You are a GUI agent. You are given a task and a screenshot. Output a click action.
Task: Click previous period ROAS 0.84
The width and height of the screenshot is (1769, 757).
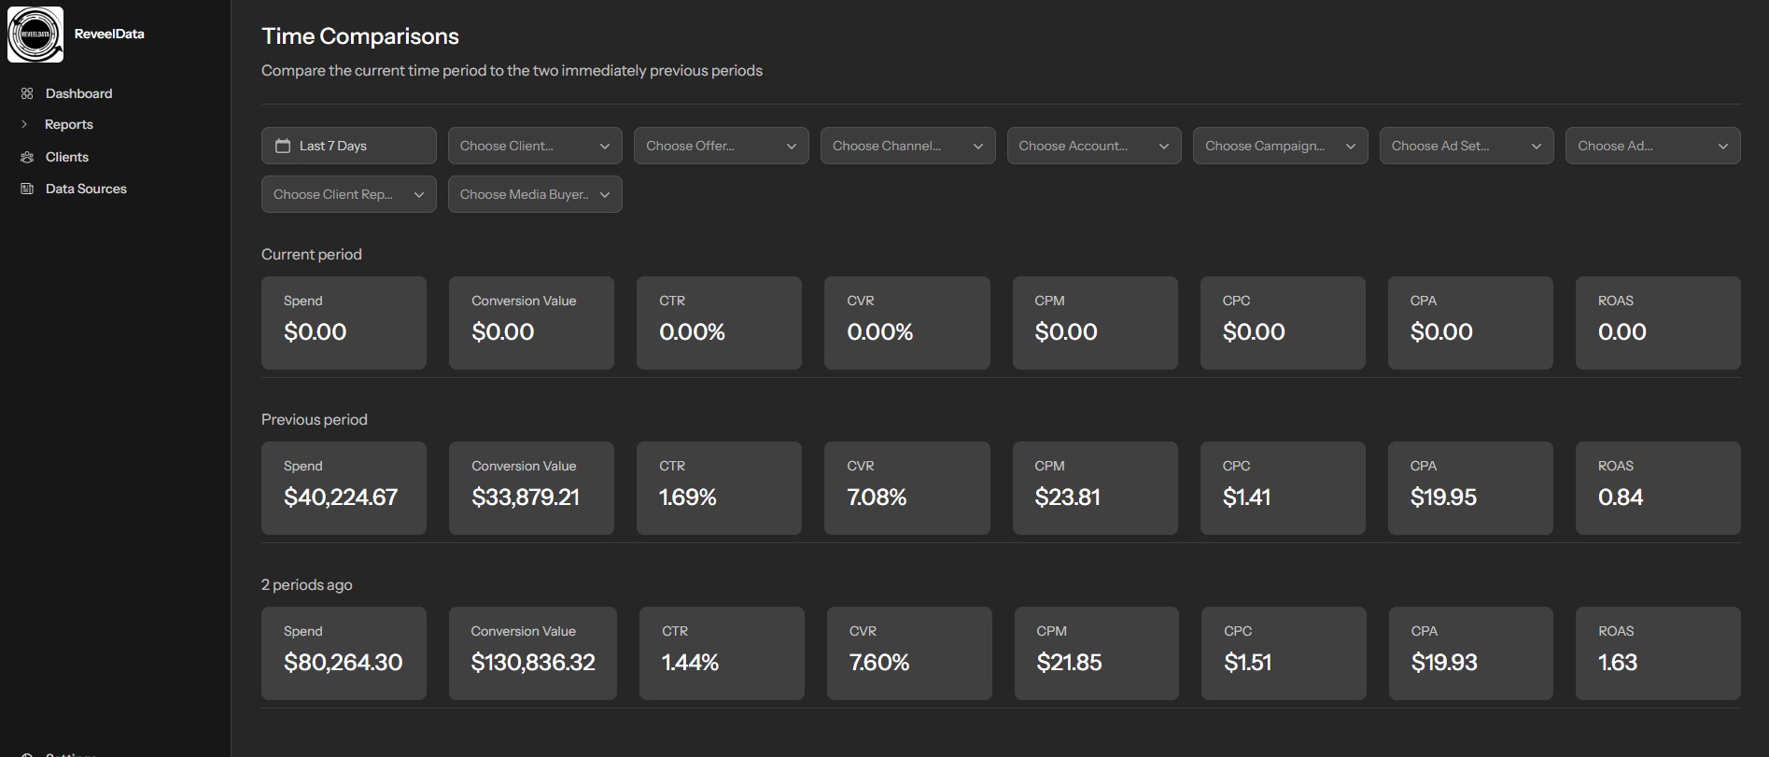pyautogui.click(x=1658, y=488)
